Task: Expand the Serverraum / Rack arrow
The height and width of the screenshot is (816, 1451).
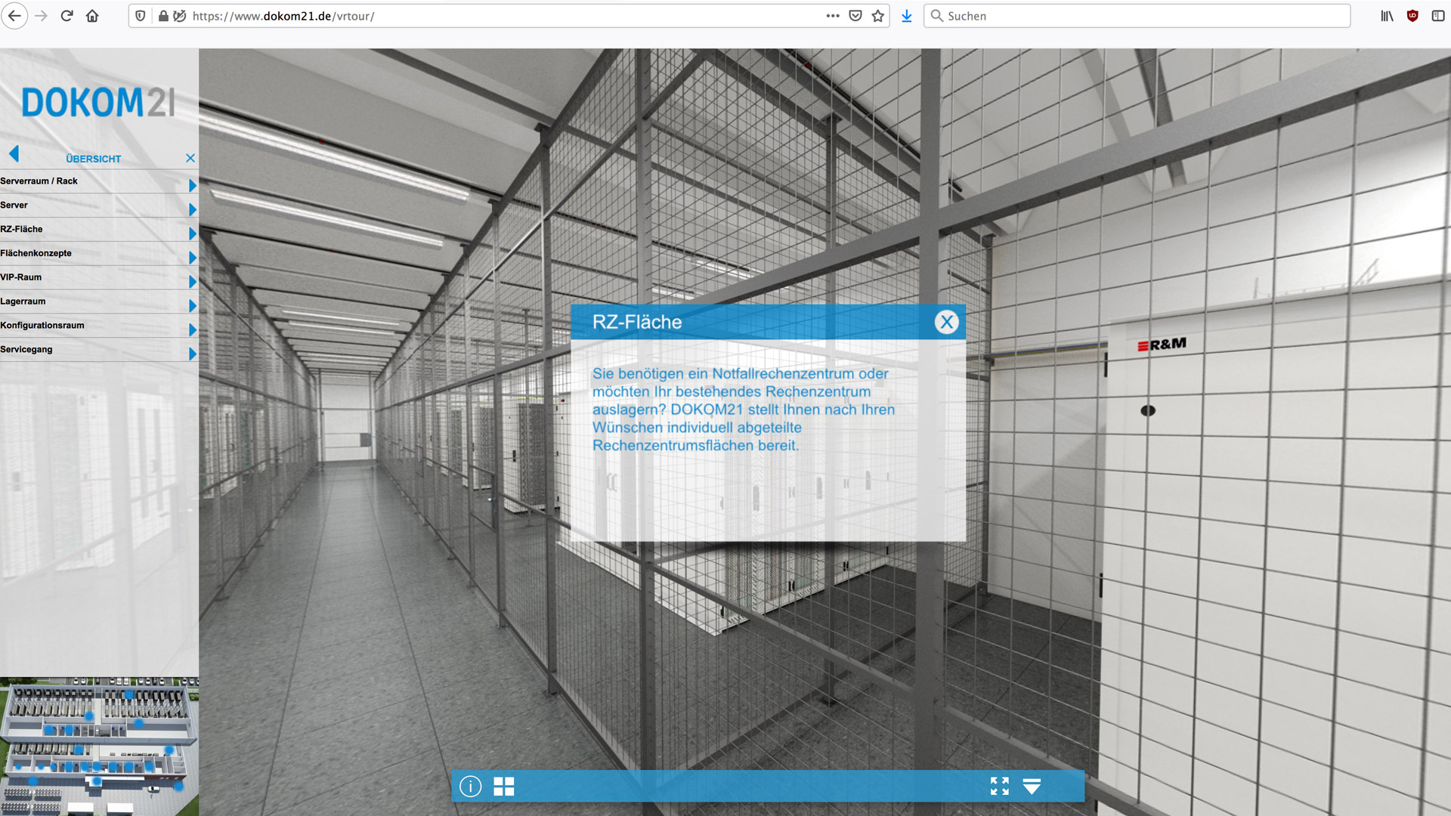Action: [192, 185]
